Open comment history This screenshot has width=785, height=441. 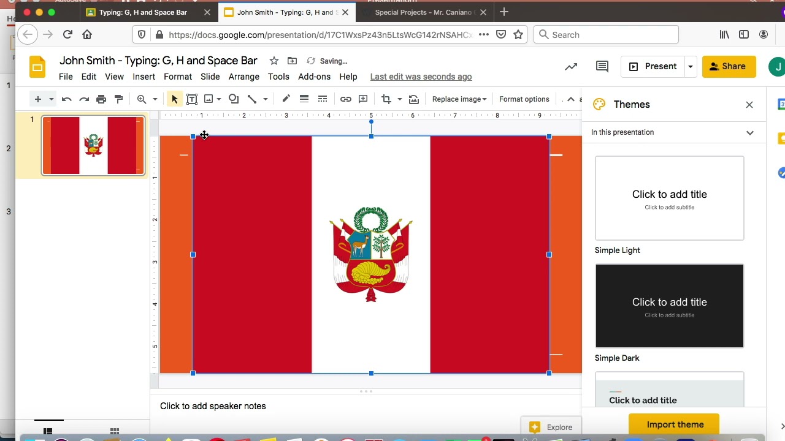602,66
